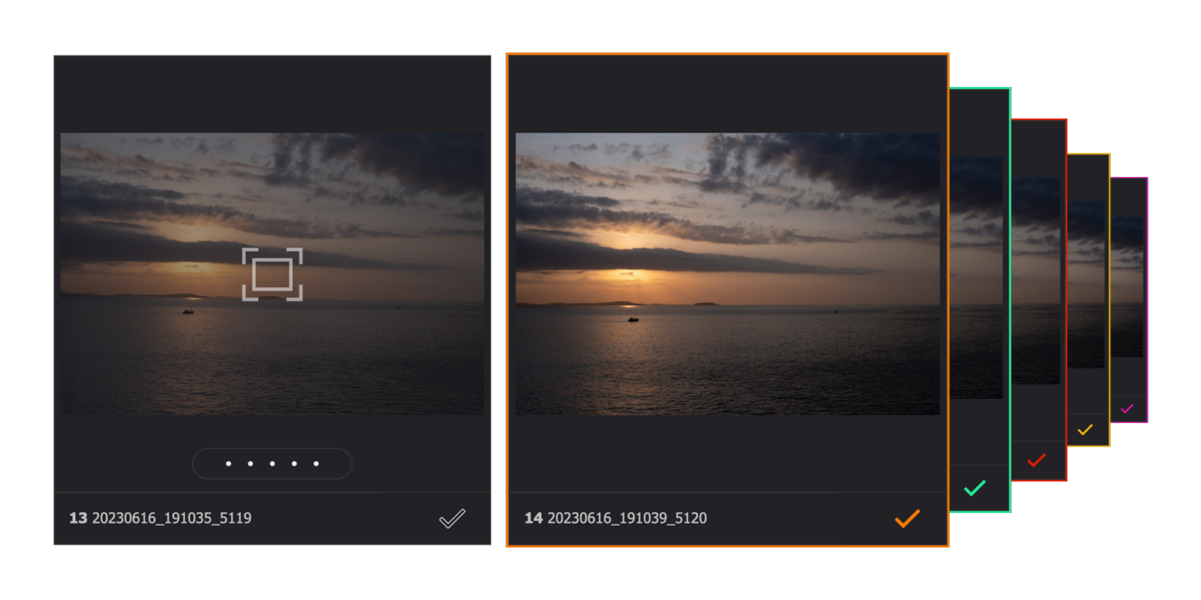Click the yellow checkmark on stacked card

1085,430
